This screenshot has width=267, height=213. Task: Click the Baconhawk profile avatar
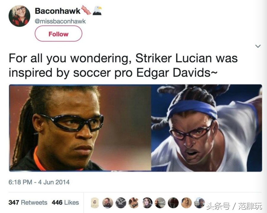click(19, 16)
